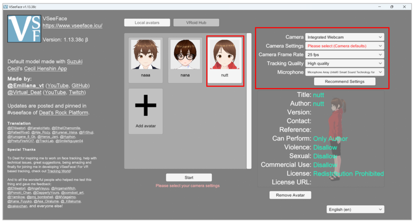
Task: Switch to the VRoid Hub tab
Action: coord(196,23)
